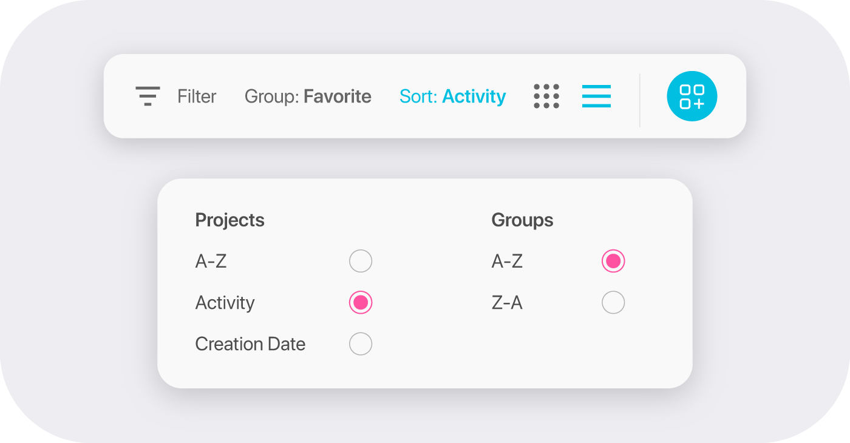The image size is (850, 443).
Task: Click the filter funnel lines icon
Action: [148, 96]
